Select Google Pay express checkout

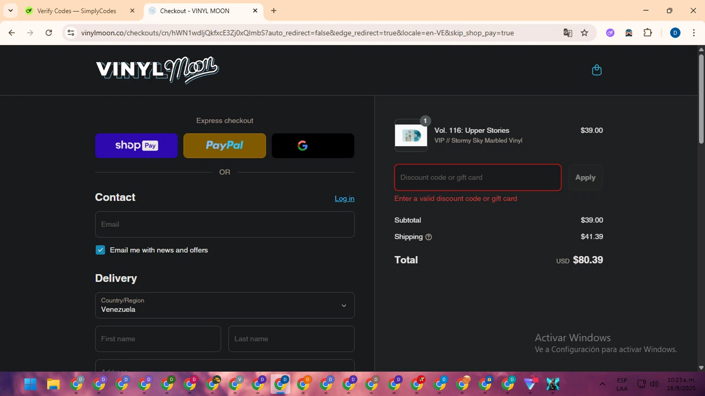pyautogui.click(x=313, y=146)
